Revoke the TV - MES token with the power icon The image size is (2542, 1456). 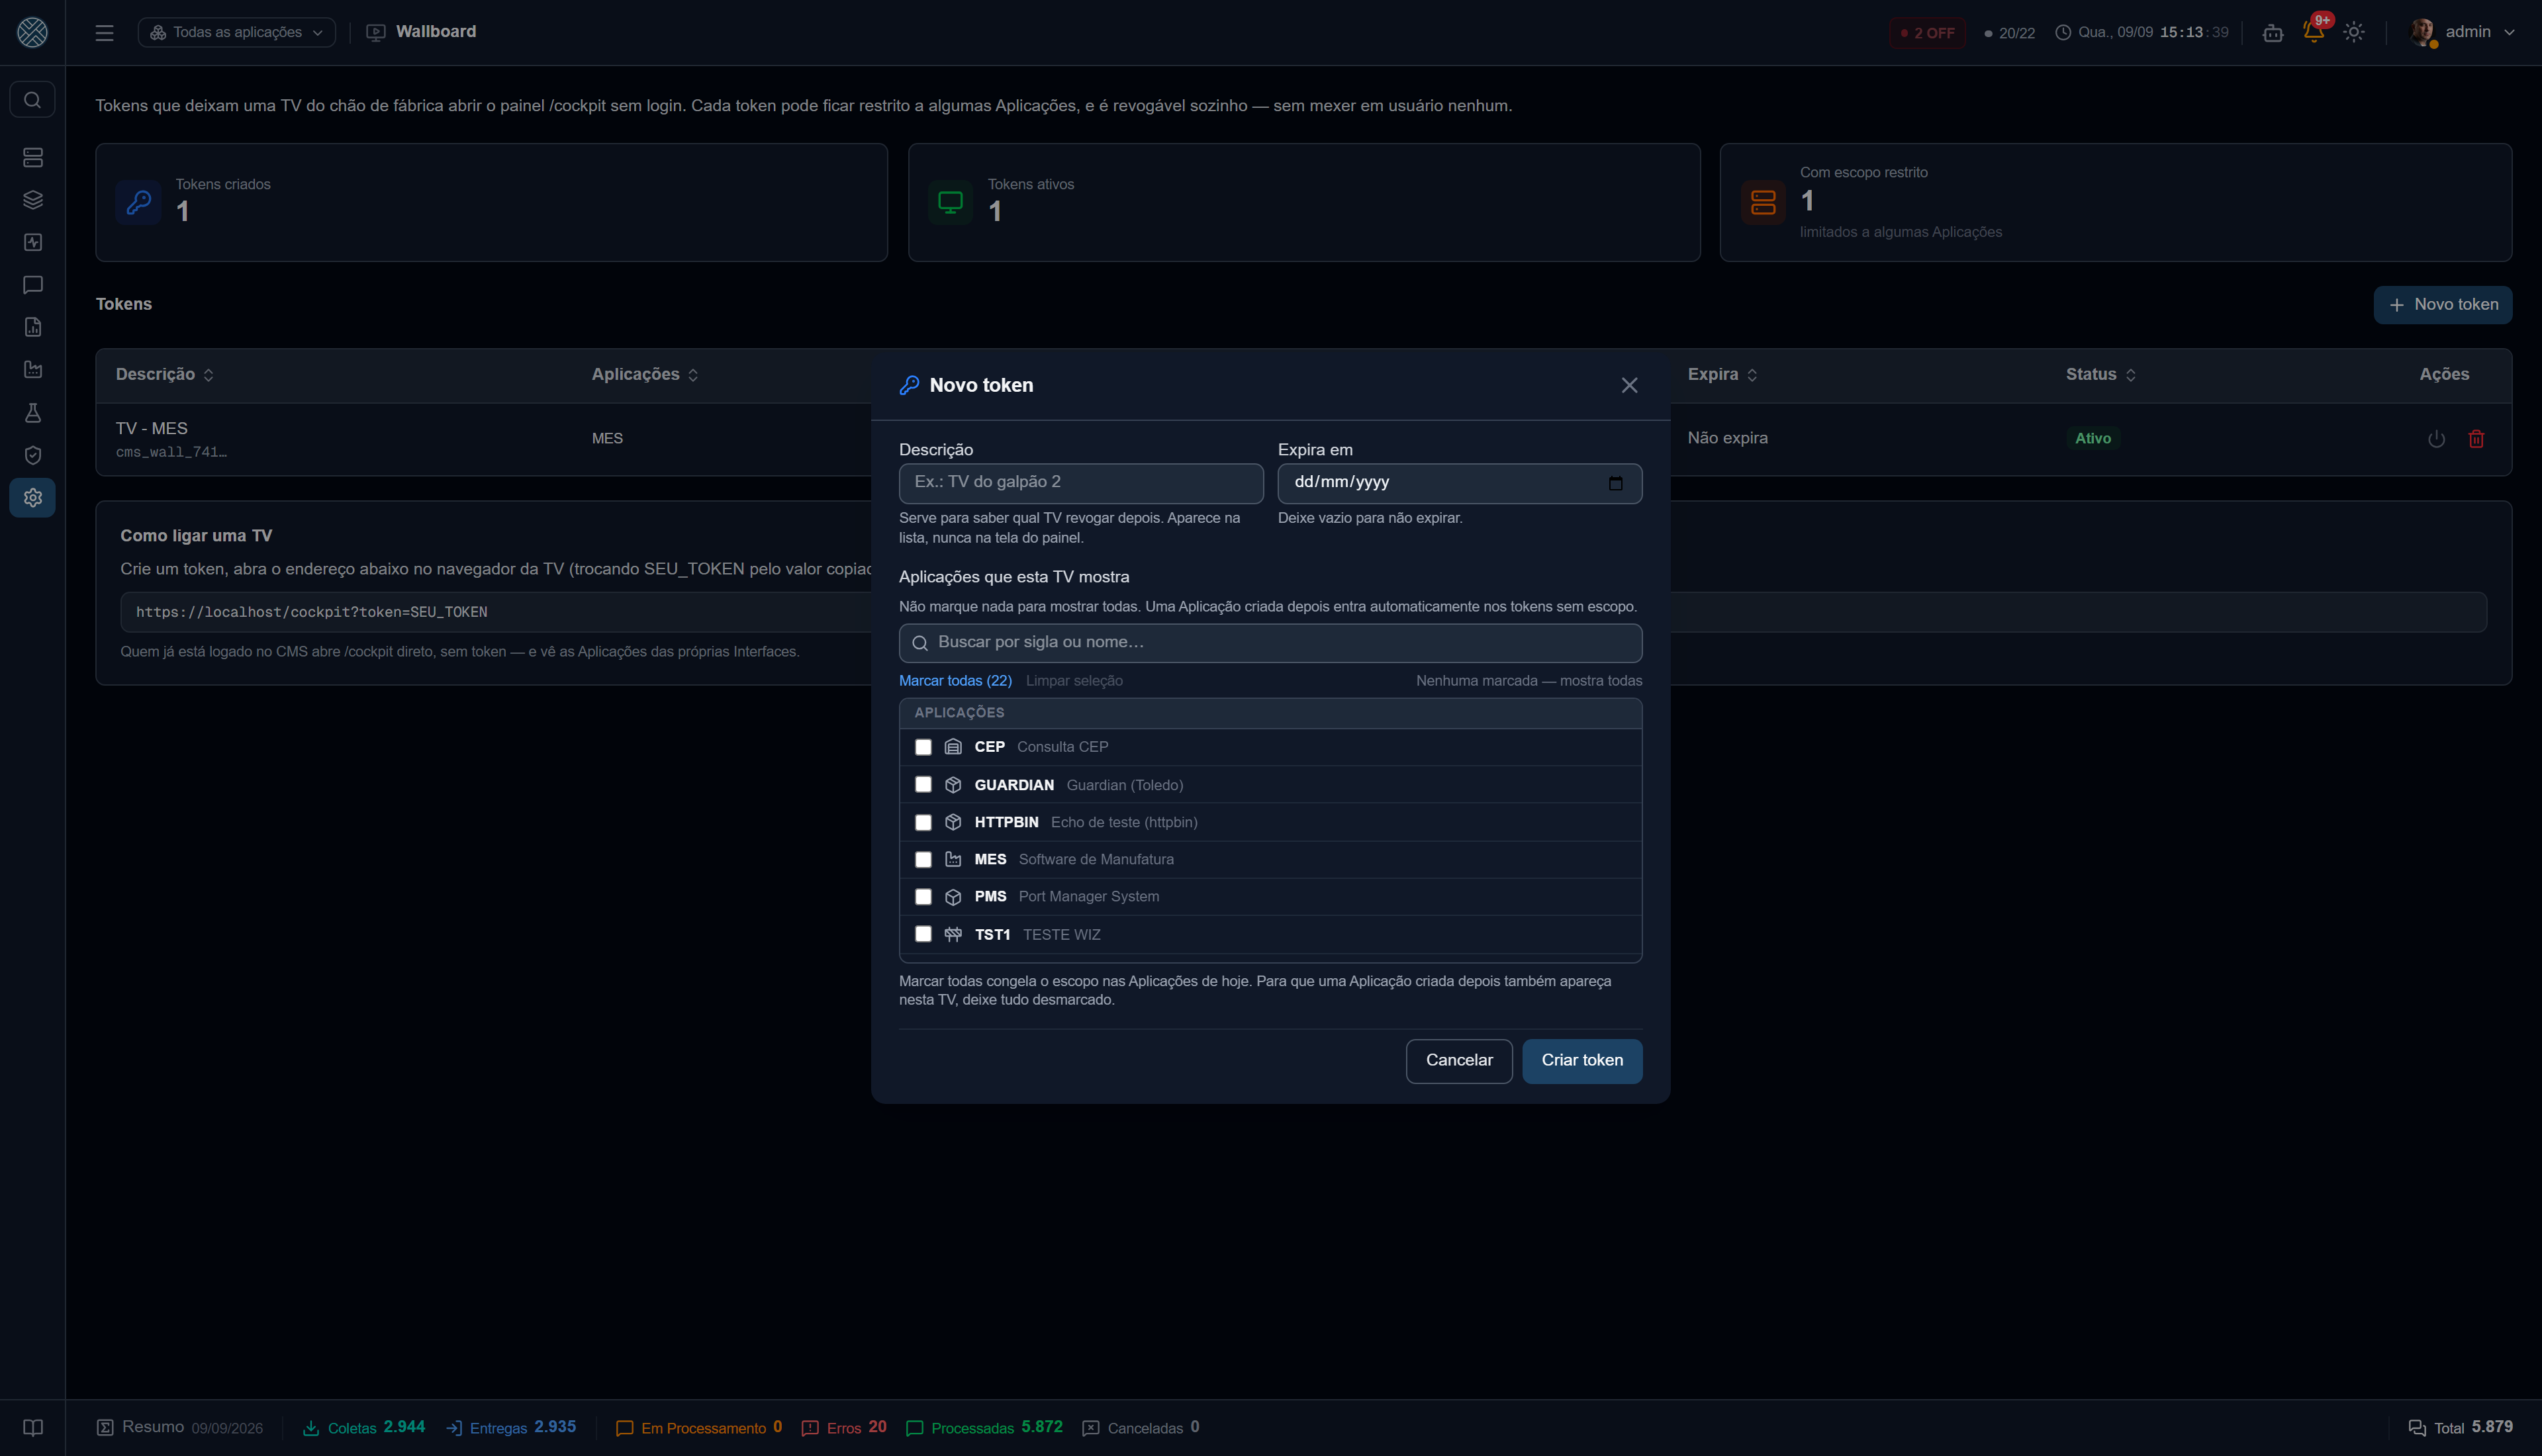coord(2436,439)
